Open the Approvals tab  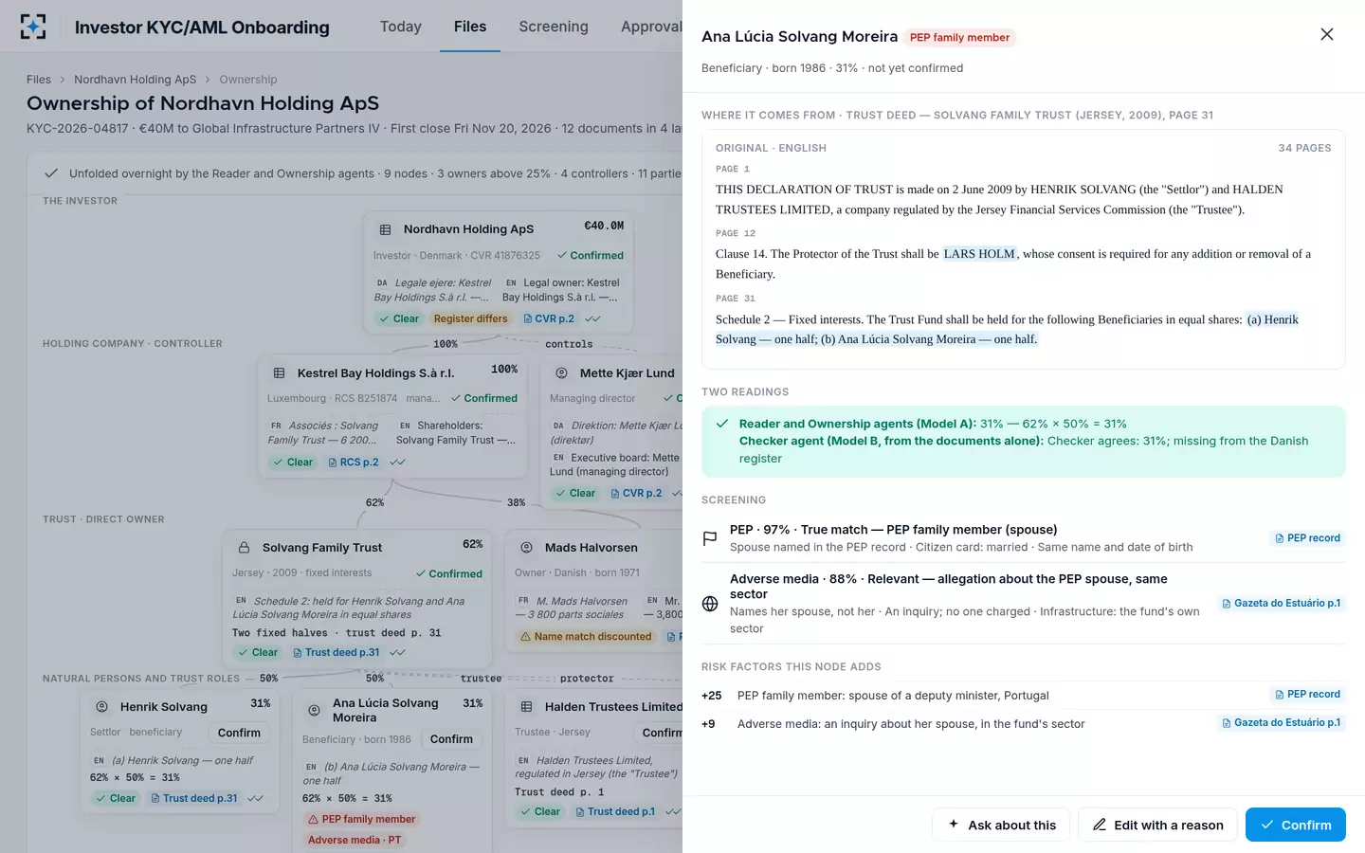[652, 27]
